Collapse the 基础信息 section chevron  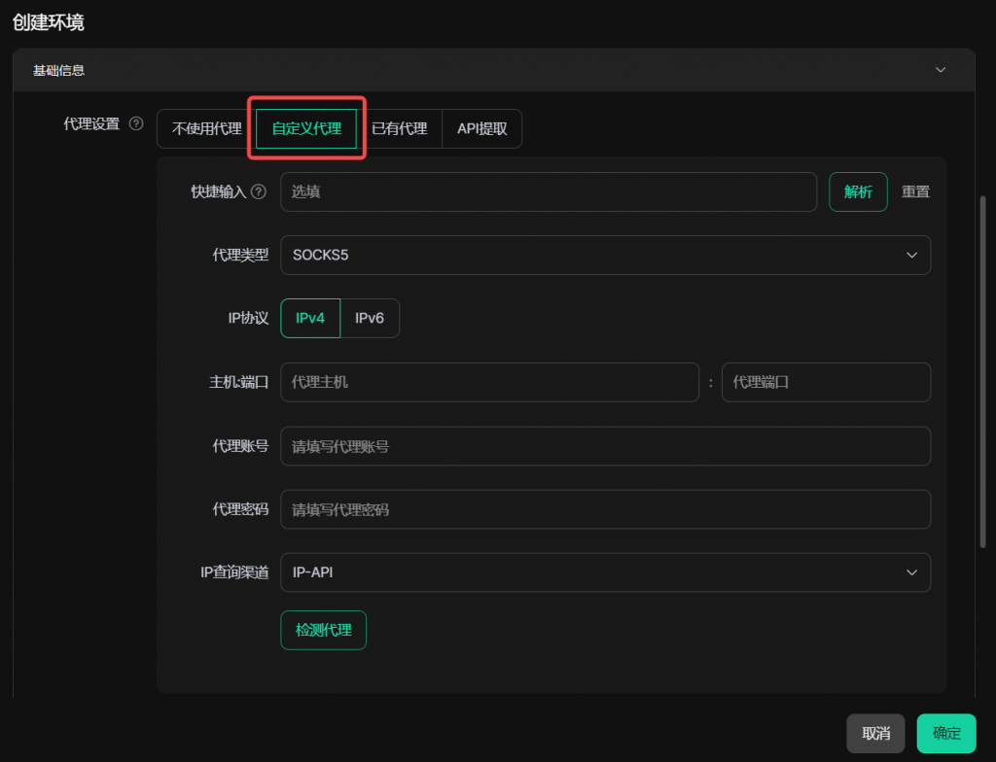(x=940, y=70)
